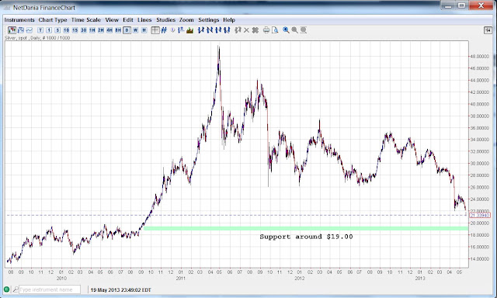Screen dimensions: 497x298
Task: Open the Time Scale menu
Action: coord(86,20)
